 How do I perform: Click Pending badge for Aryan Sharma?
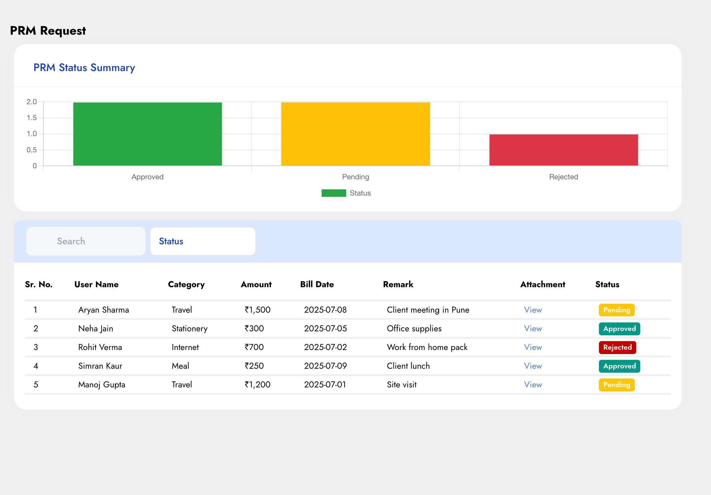(616, 310)
